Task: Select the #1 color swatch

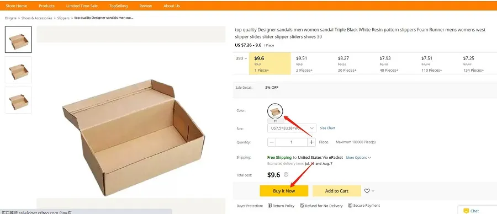Action: [275, 111]
